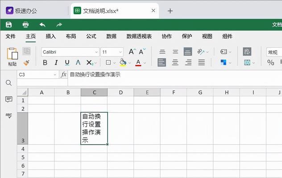Image resolution: width=282 pixels, height=178 pixels.
Task: Center text horizontally
Action: (x=175, y=62)
